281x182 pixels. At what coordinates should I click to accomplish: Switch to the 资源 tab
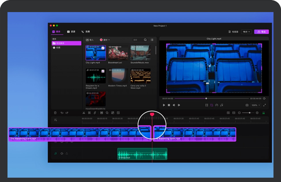71,32
